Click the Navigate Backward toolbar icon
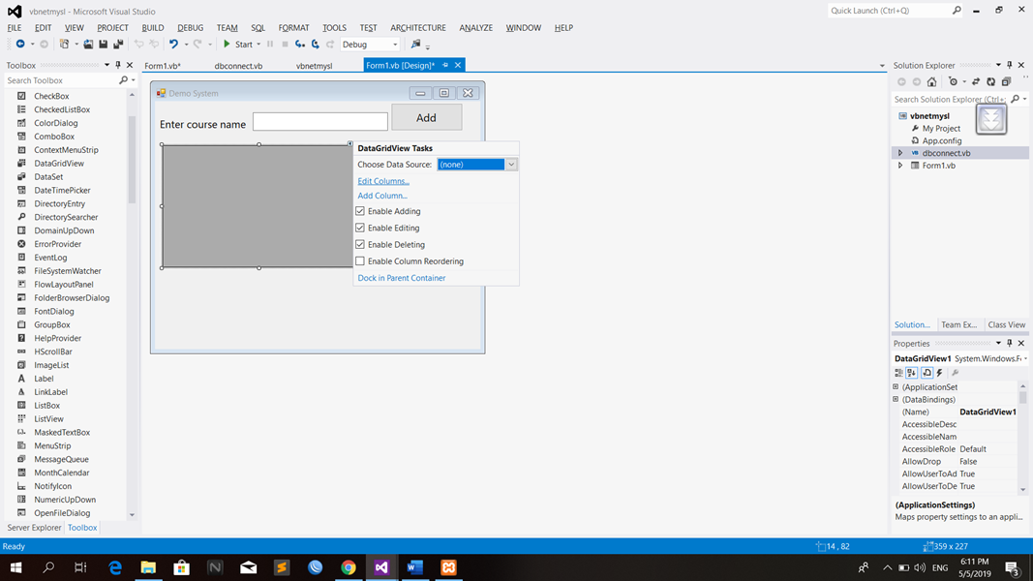Screen dimensions: 1033x581 [x=20, y=45]
